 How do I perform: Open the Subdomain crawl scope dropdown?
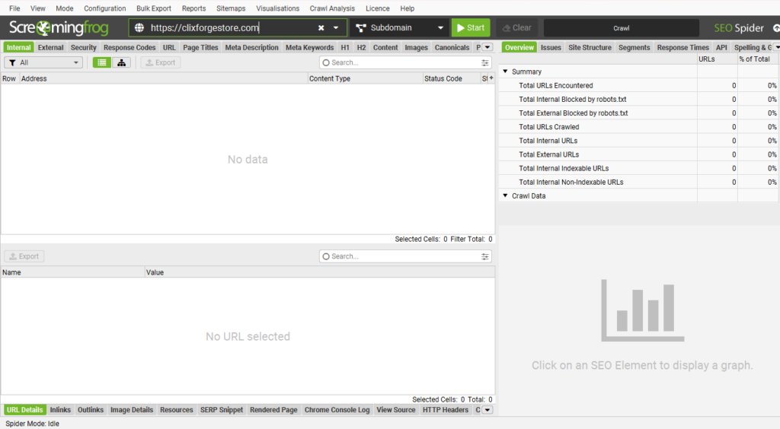(399, 28)
